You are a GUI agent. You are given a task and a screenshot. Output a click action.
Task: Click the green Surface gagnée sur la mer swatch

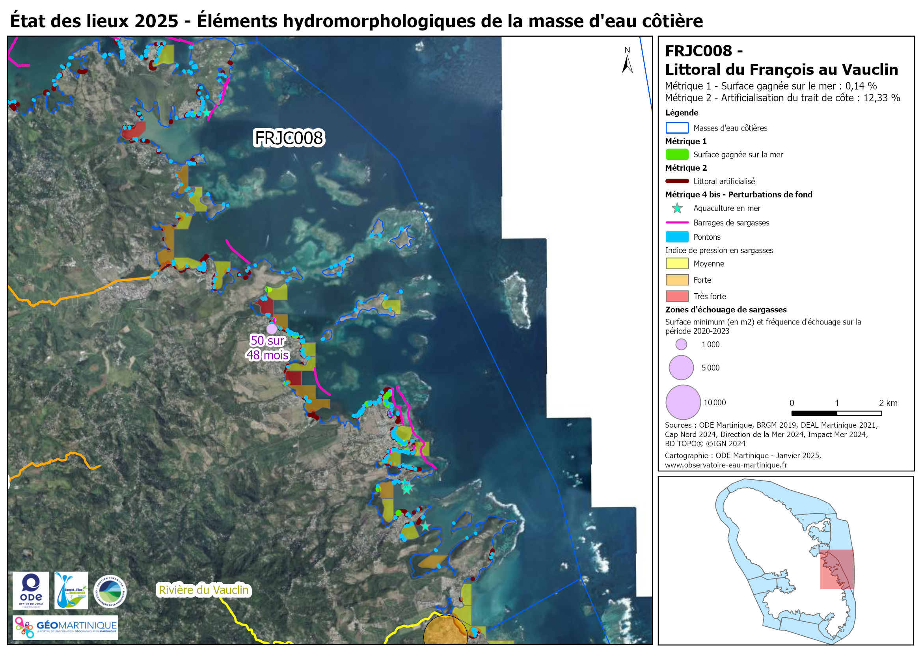tap(677, 155)
